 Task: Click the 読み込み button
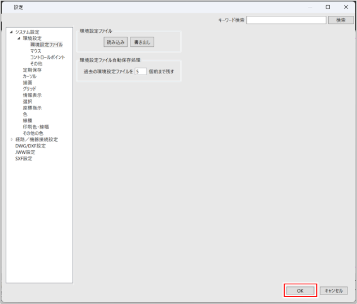click(x=116, y=42)
